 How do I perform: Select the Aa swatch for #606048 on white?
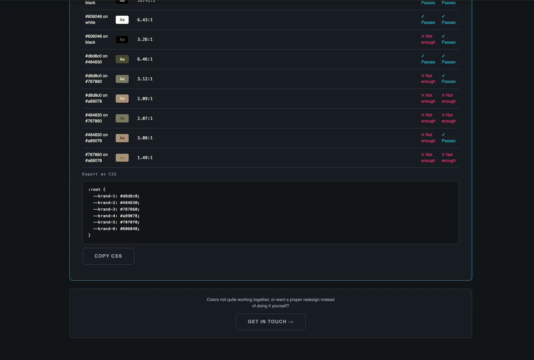click(122, 20)
